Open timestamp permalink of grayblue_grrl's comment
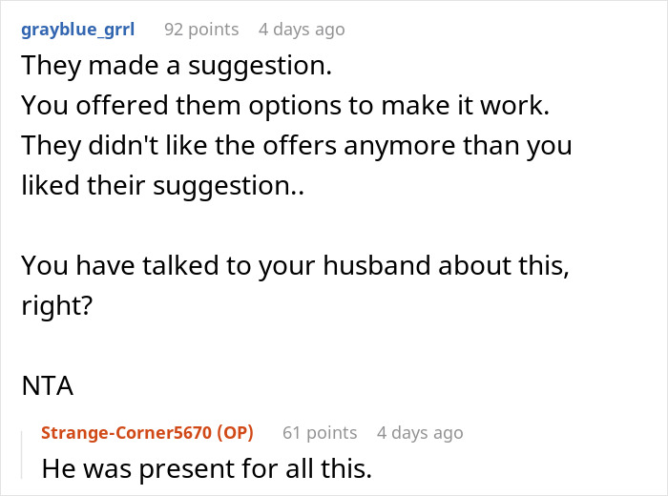668x496 pixels. (302, 30)
